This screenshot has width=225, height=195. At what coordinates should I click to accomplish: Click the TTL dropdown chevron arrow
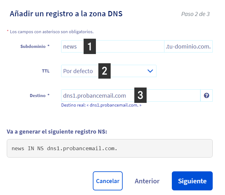[150, 71]
